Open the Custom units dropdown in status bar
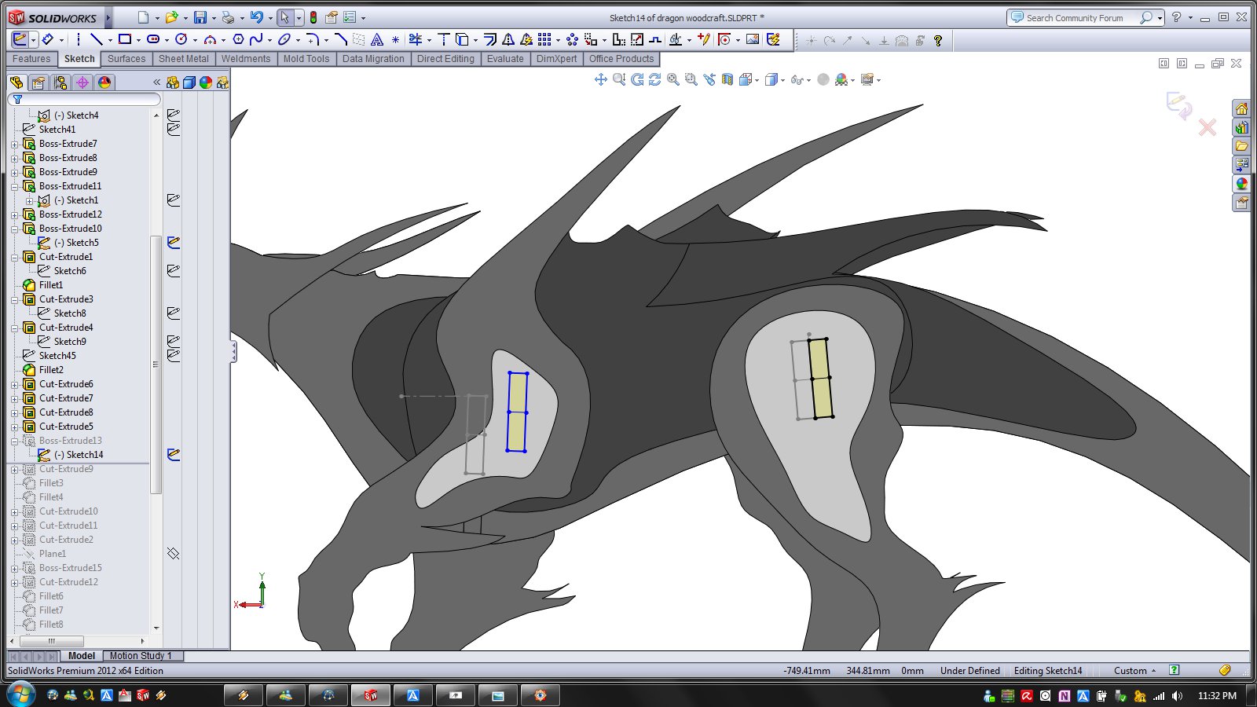Image resolution: width=1257 pixels, height=707 pixels. pyautogui.click(x=1135, y=671)
